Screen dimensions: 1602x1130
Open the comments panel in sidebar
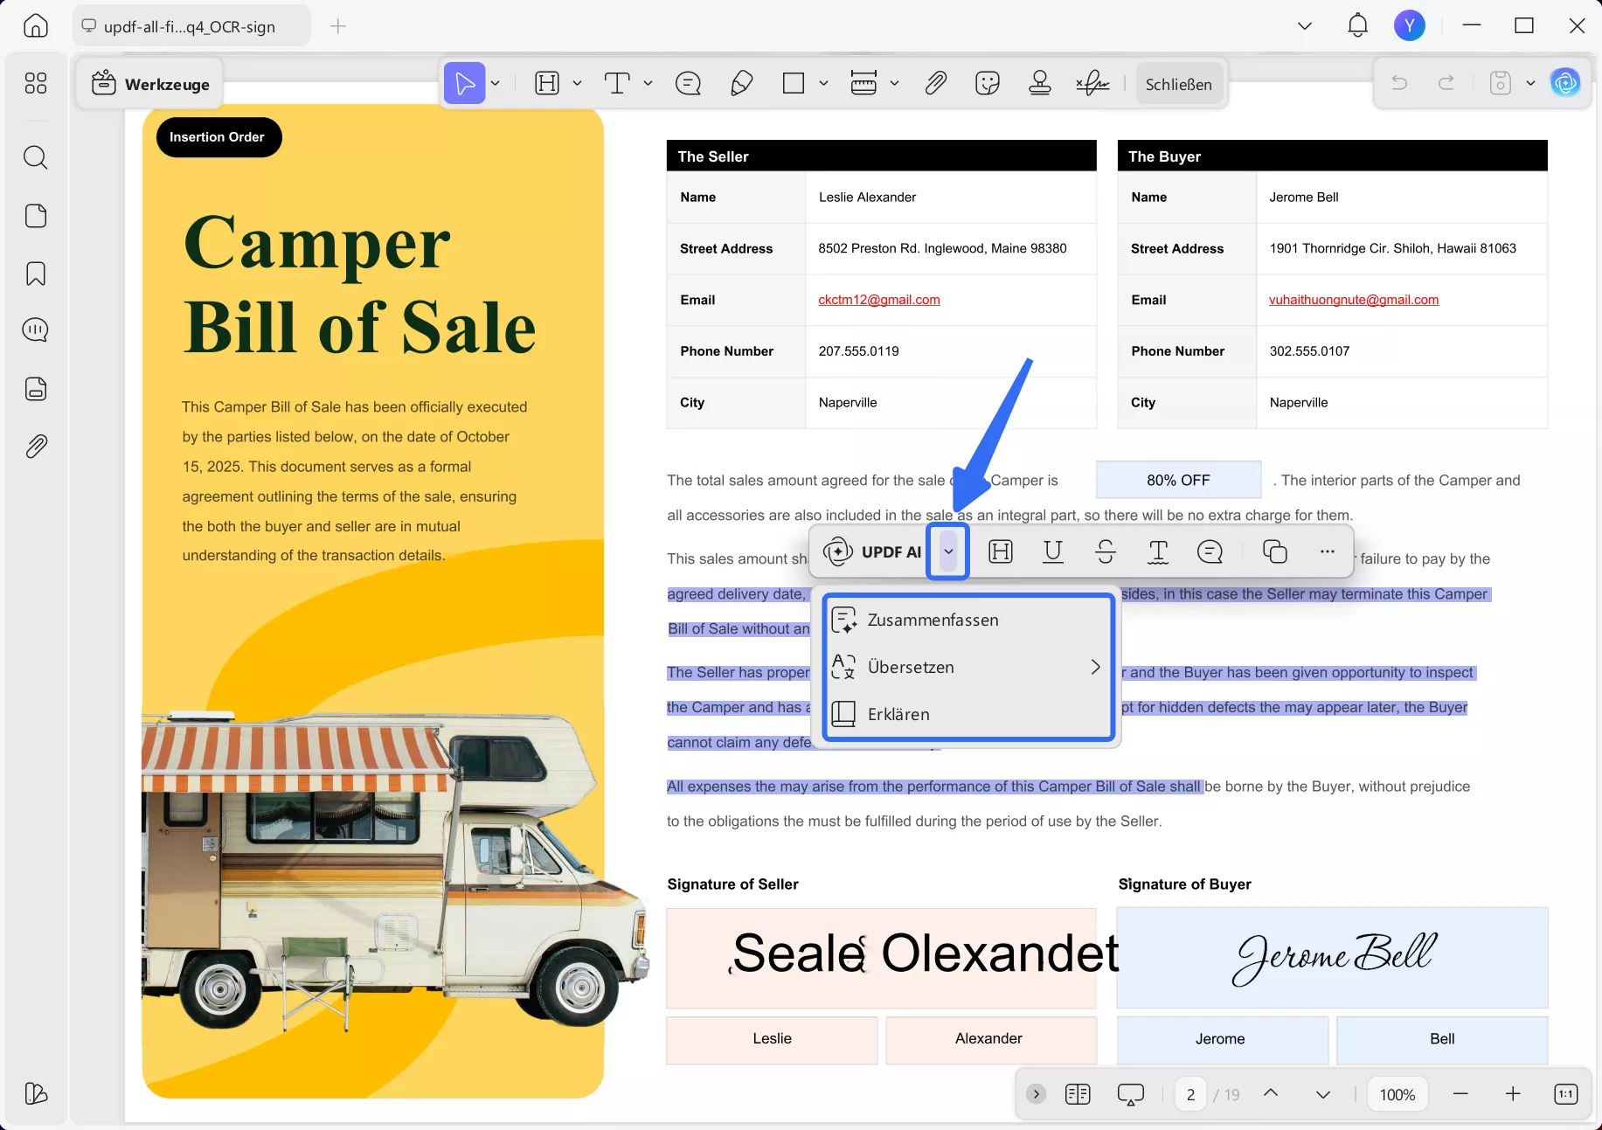point(36,330)
